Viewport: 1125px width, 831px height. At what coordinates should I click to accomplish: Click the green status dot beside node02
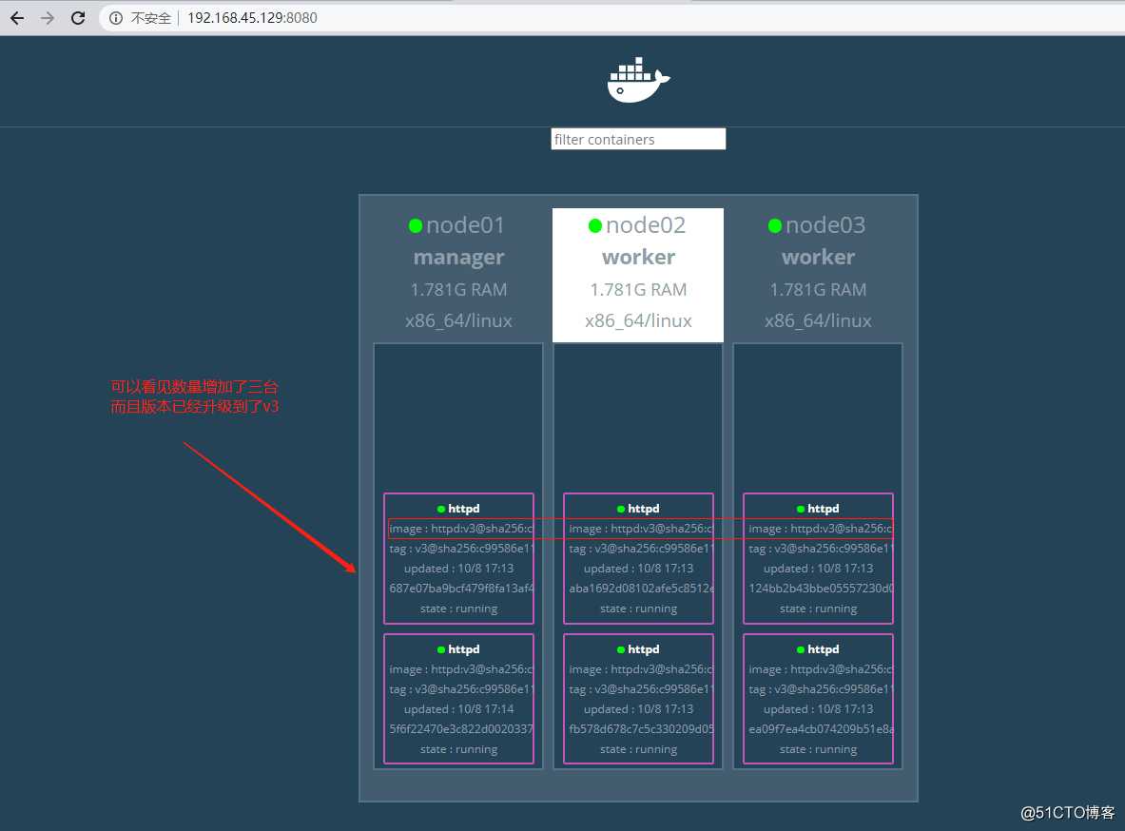pyautogui.click(x=595, y=225)
